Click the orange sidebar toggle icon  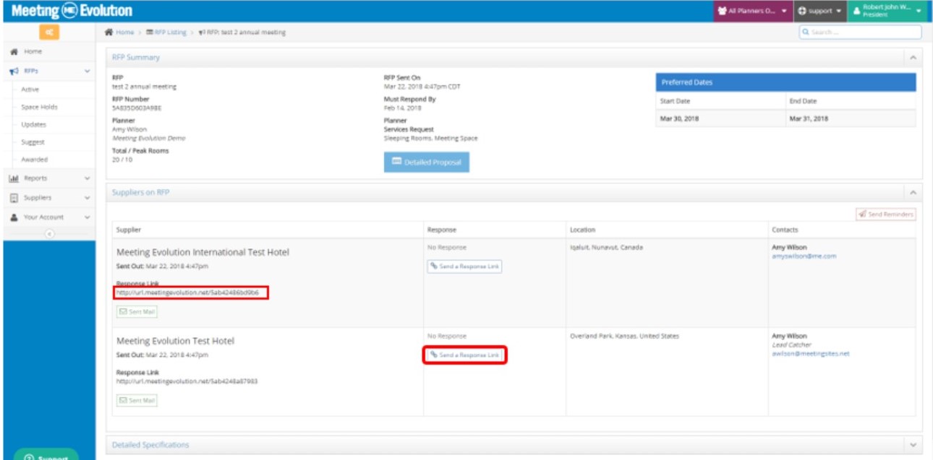[49, 32]
